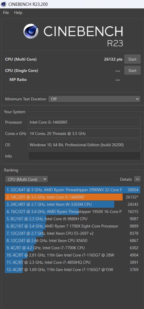Select the Core i9-9880H ranking entry

point(73,219)
